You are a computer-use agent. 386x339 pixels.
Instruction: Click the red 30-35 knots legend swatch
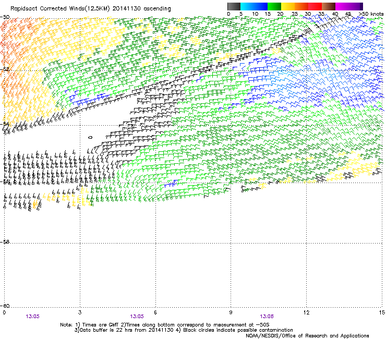point(315,6)
